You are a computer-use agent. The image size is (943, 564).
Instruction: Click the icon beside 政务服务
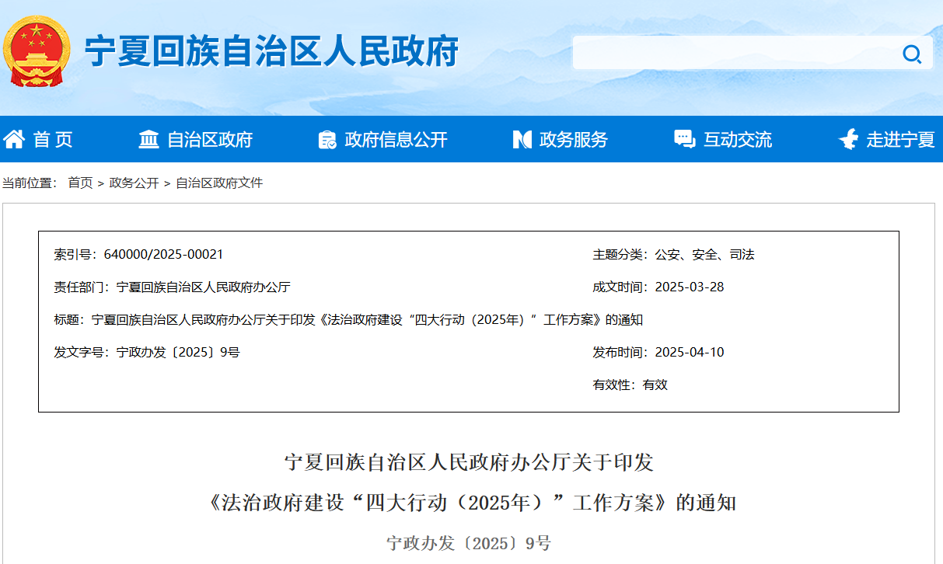tap(522, 140)
